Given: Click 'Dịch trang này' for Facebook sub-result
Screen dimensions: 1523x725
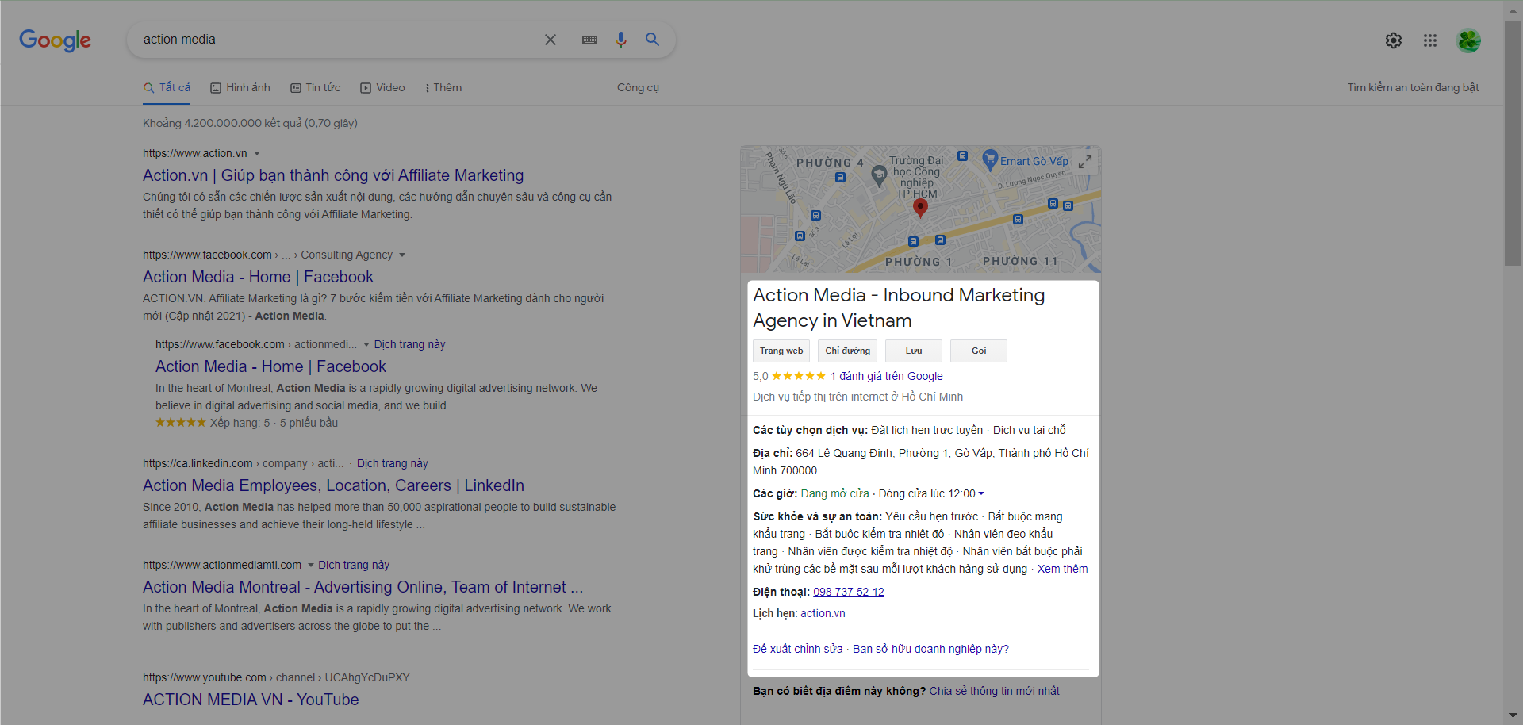Looking at the screenshot, I should [x=409, y=344].
